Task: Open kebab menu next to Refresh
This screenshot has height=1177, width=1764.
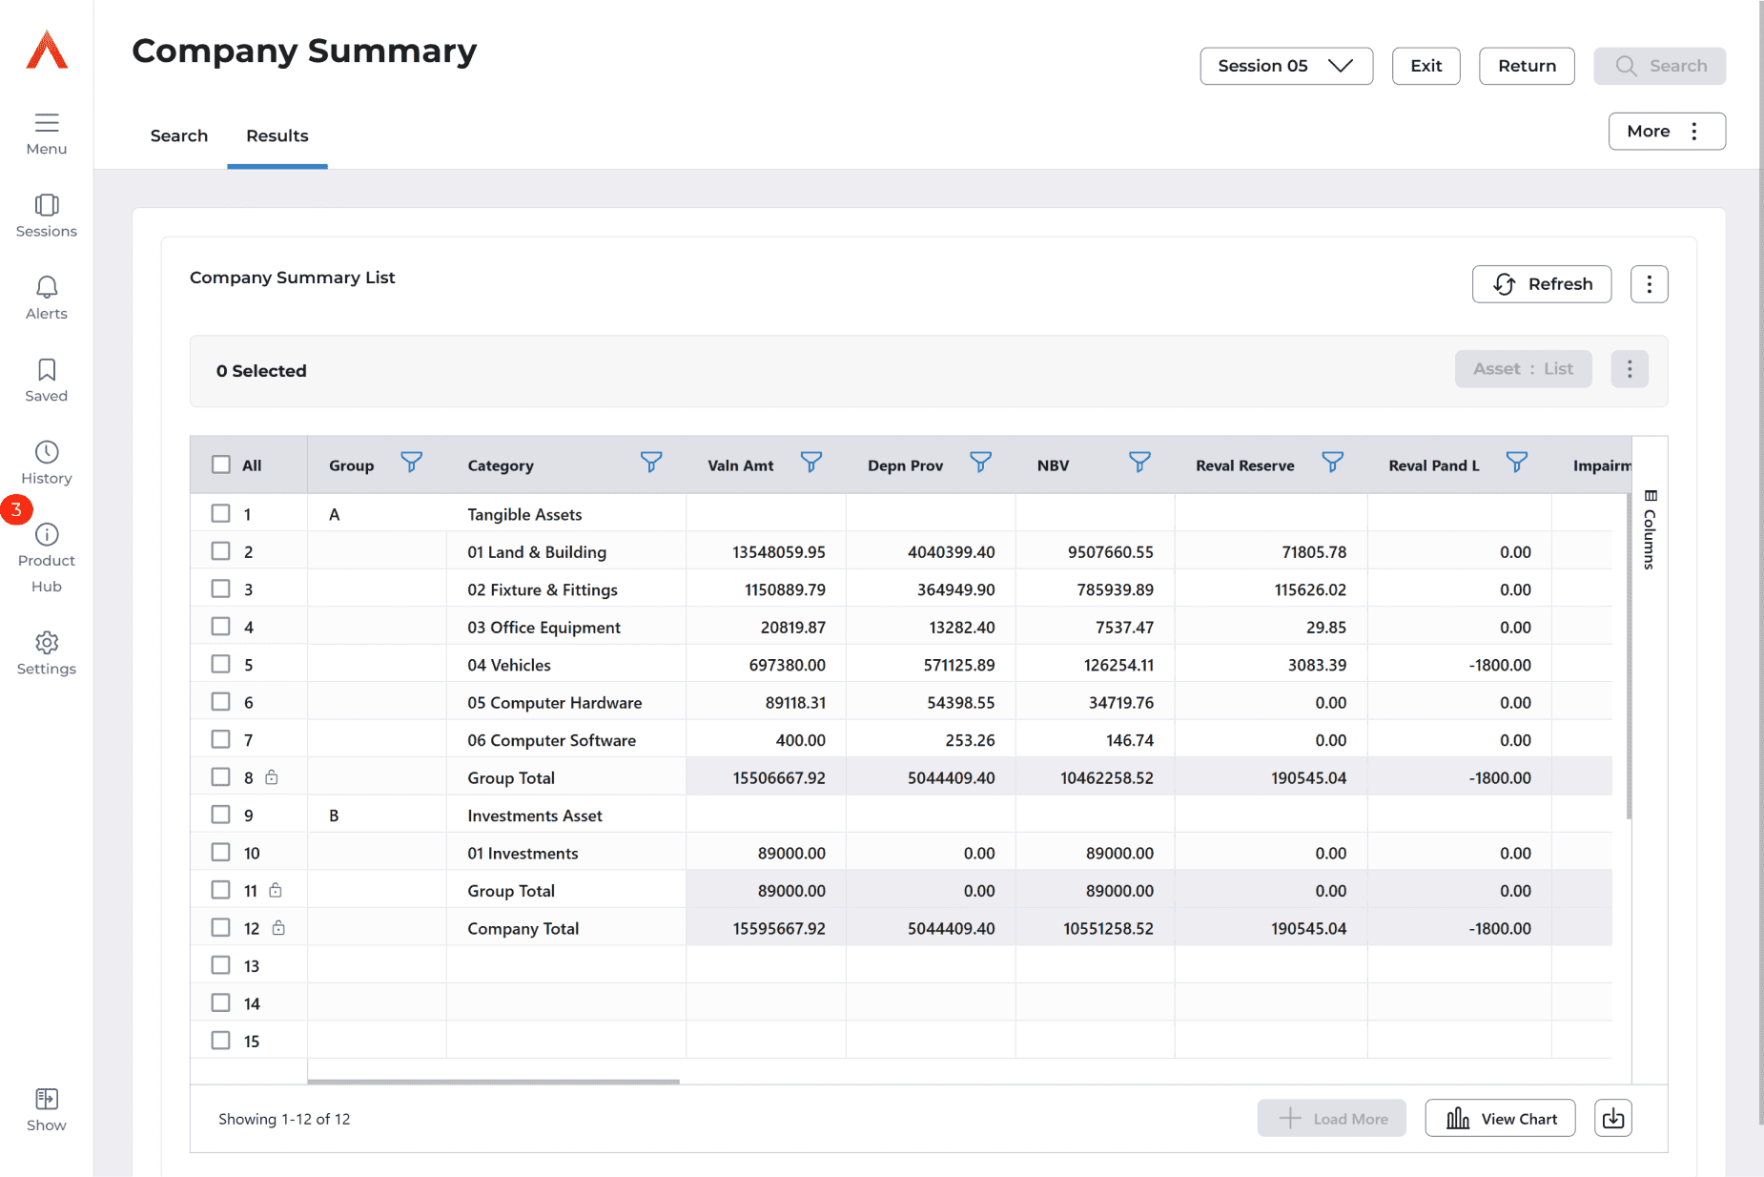Action: coord(1649,284)
